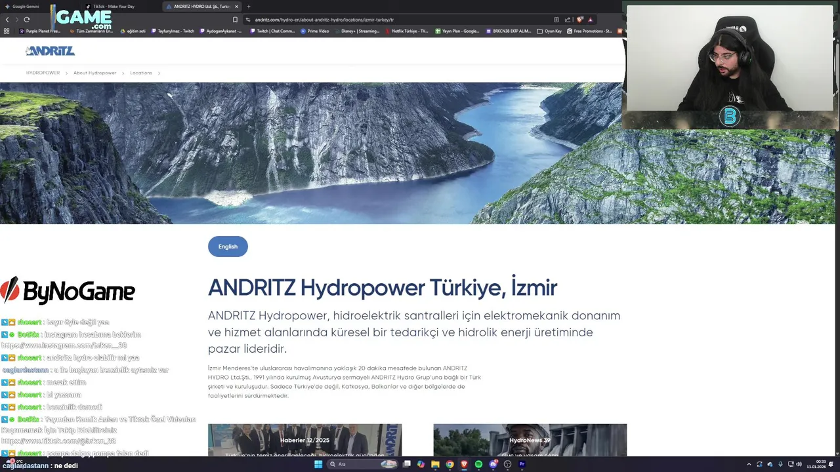Open the Disney+ | Streaming bookmark
The image size is (840, 472).
[x=357, y=31]
